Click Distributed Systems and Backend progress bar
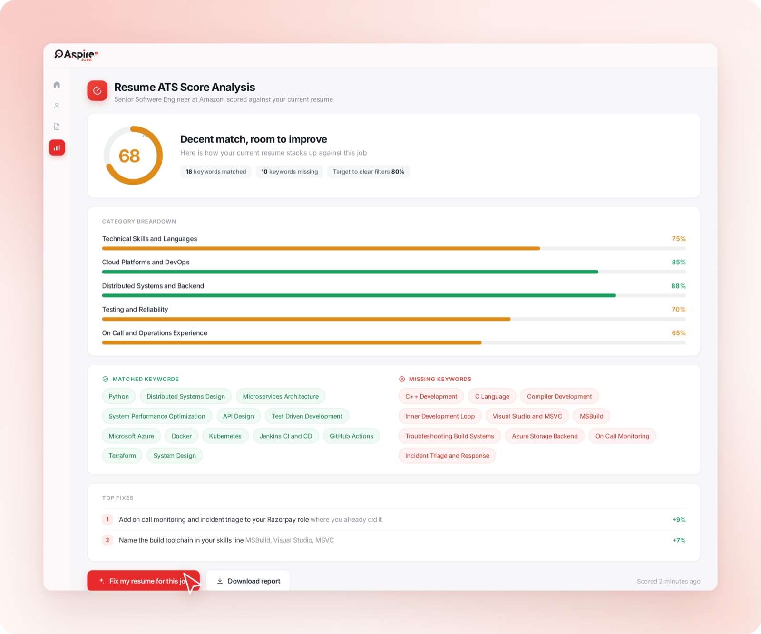This screenshot has height=634, width=761. click(x=394, y=295)
